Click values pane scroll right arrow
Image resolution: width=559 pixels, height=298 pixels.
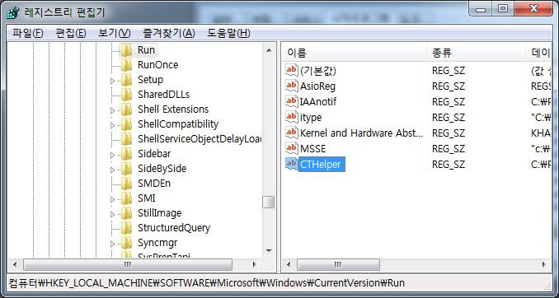click(544, 264)
